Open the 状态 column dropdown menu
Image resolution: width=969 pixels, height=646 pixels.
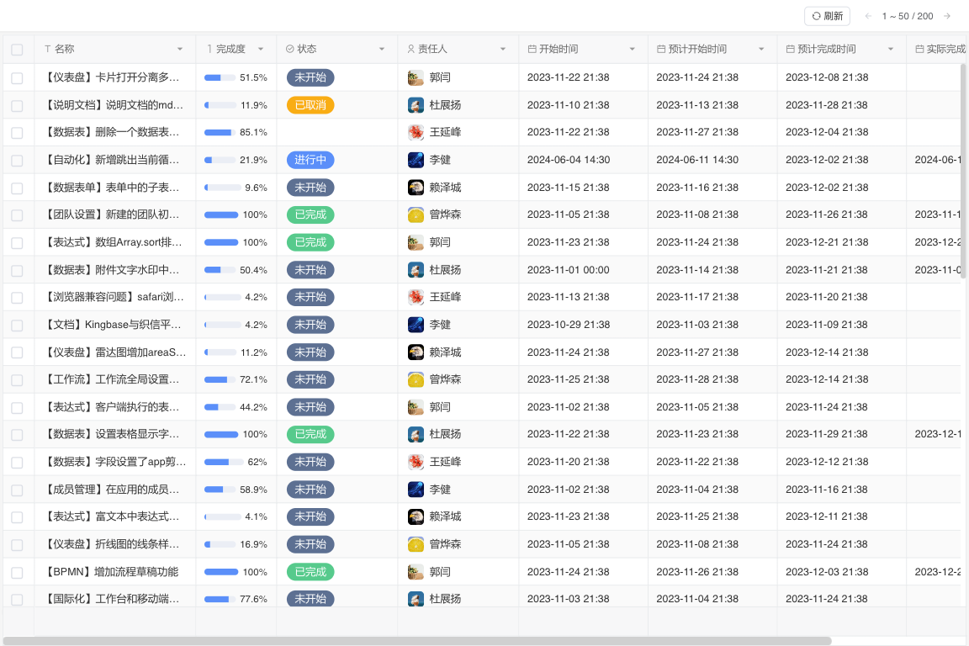click(x=382, y=49)
